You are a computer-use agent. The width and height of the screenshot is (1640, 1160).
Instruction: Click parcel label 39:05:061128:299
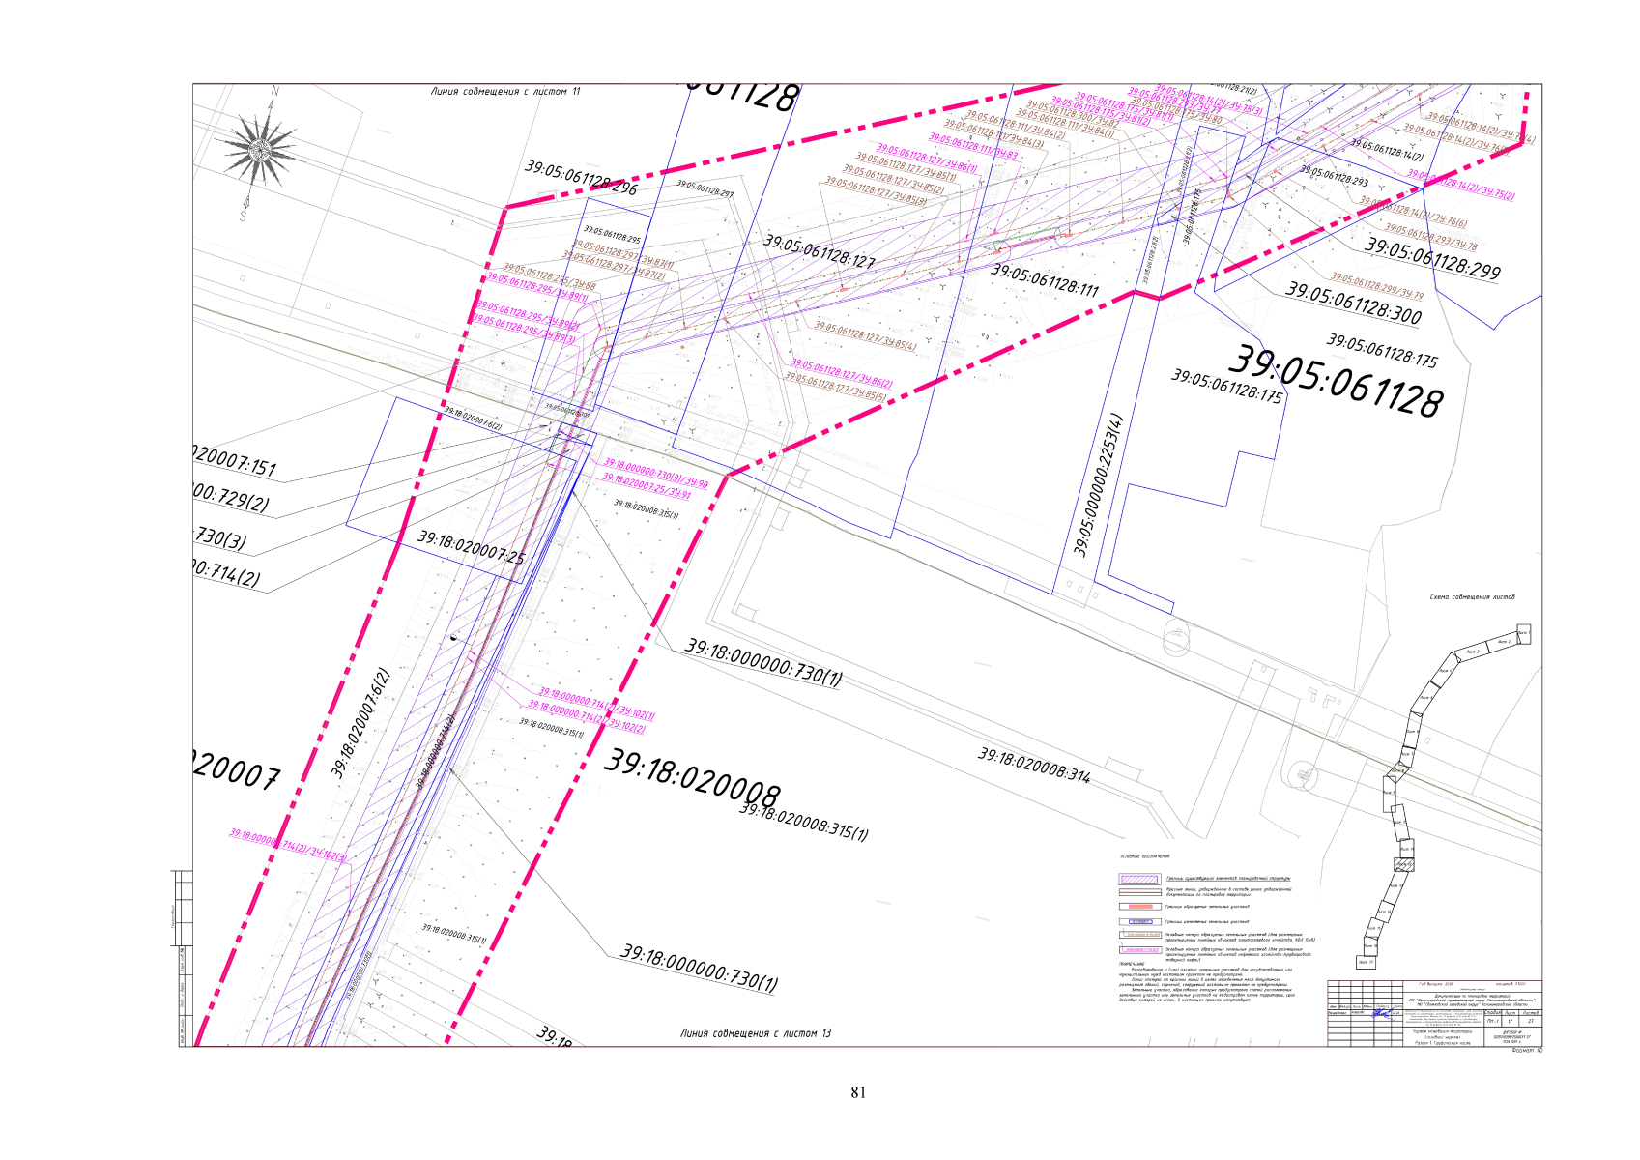click(1432, 259)
